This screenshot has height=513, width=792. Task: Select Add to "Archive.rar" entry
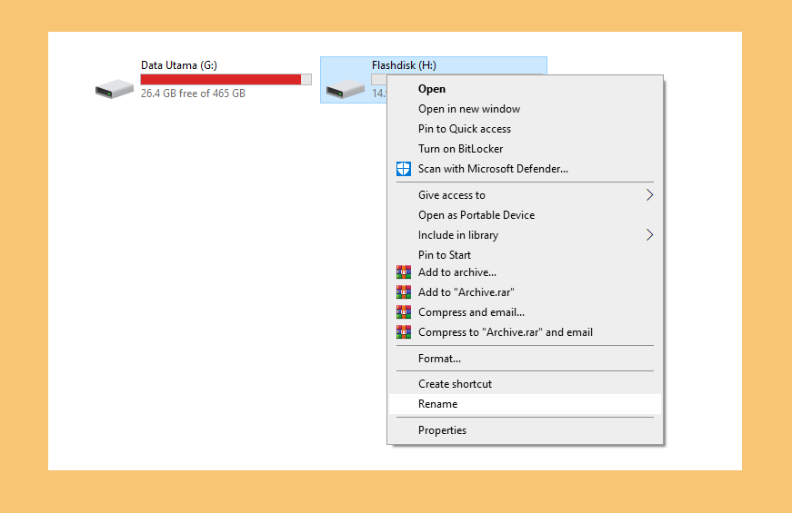[x=525, y=292]
